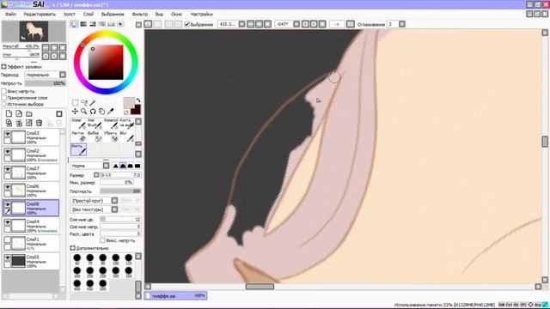The width and height of the screenshot is (550, 309).
Task: Select the Слой4 layer
Action: (31, 225)
